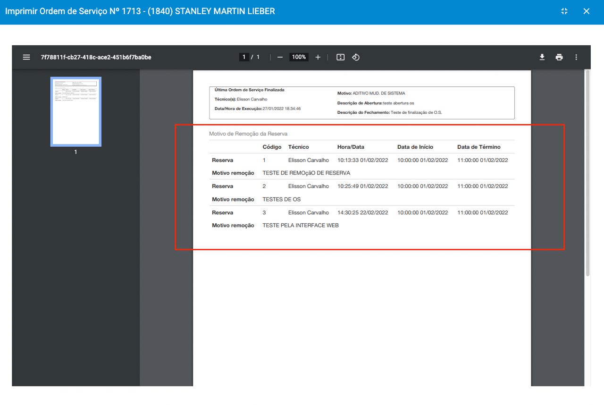This screenshot has width=604, height=405.
Task: Click the Técnico(s): Elisson Carvalho line
Action: pos(241,99)
